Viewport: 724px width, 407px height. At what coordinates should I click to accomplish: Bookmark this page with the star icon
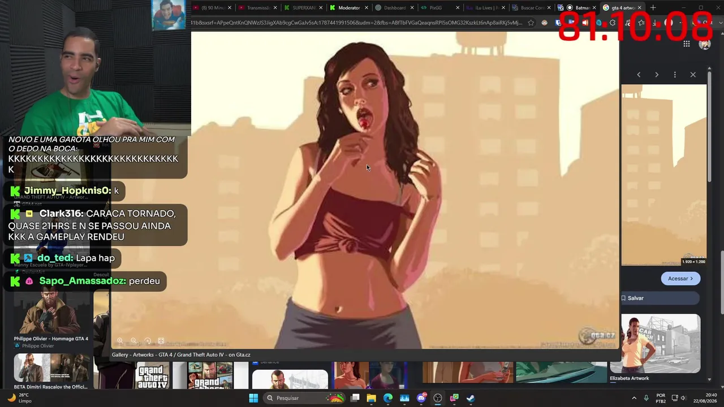[x=531, y=23]
